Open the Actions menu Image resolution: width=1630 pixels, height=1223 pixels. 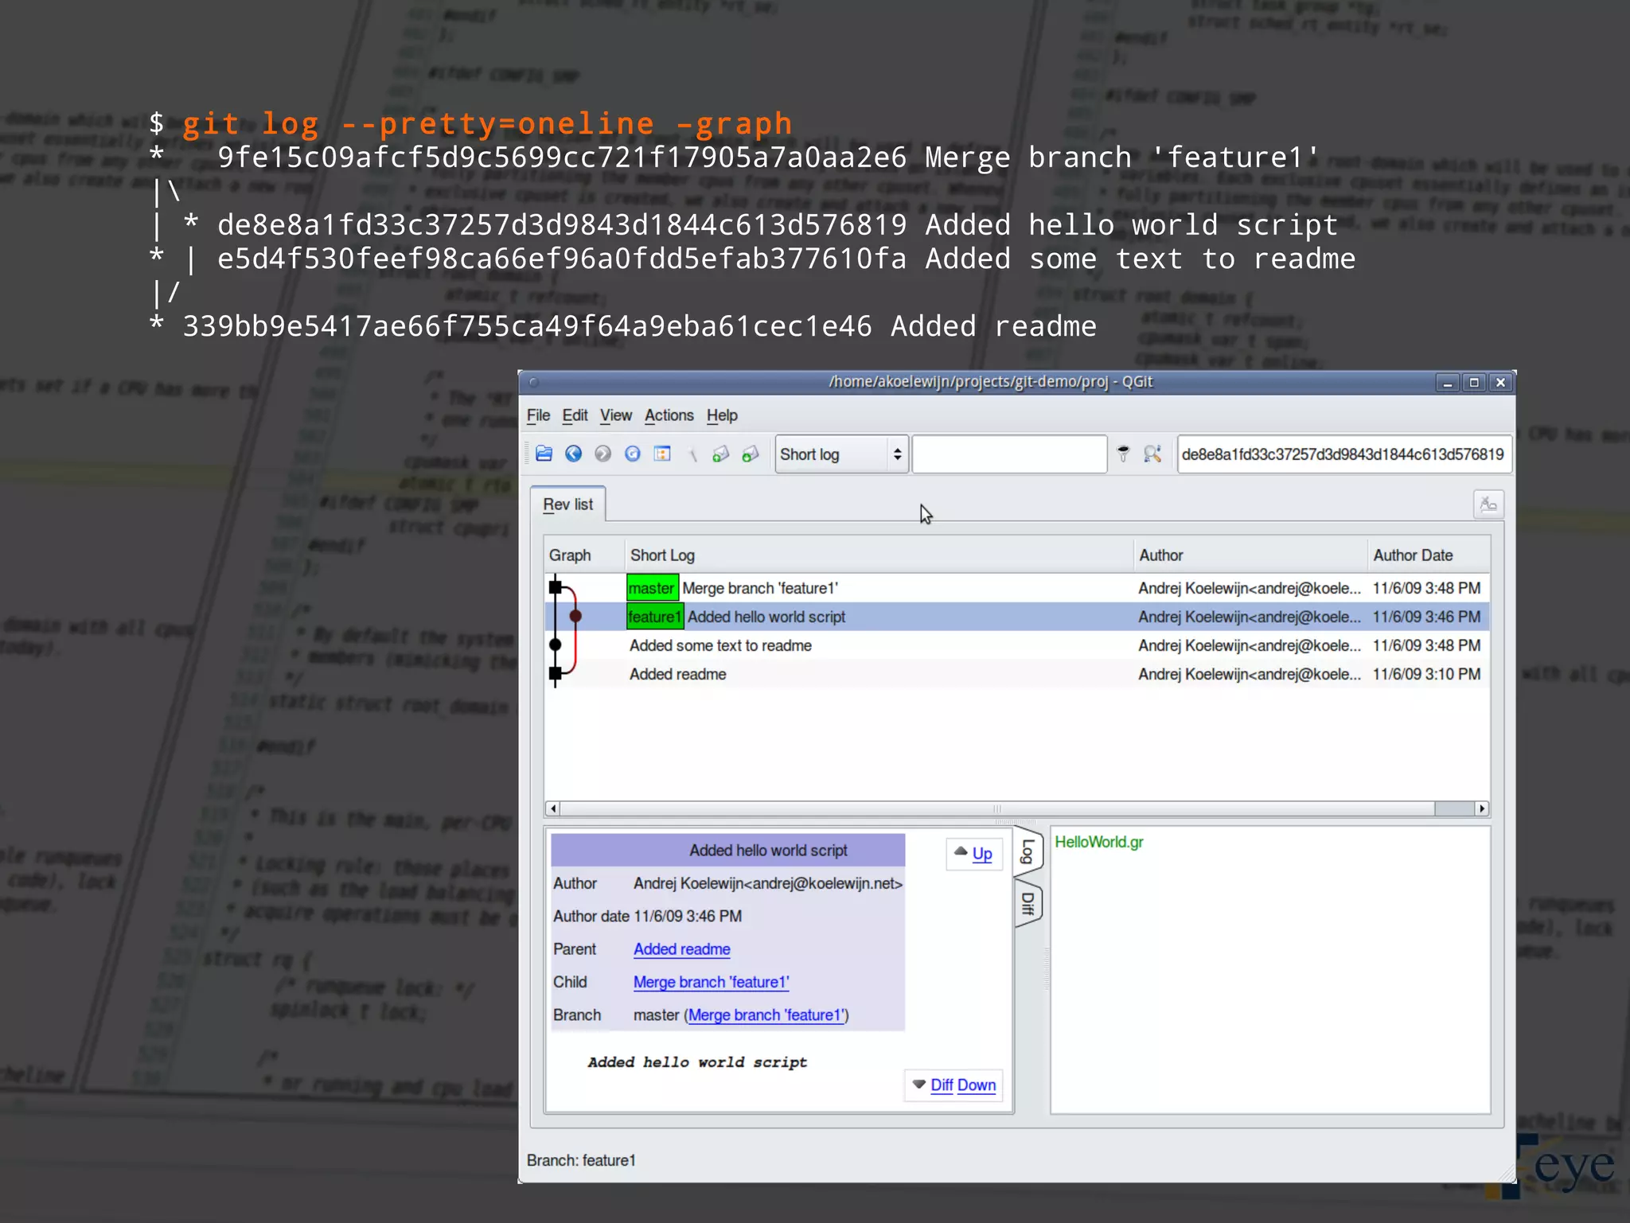[669, 415]
